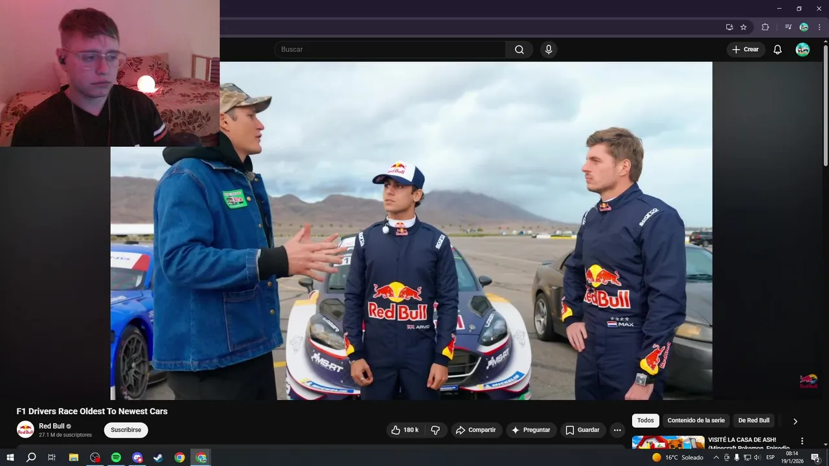Screen dimensions: 829x466
Task: Open options for VISITÉ LA CASA DE ASH video
Action: pos(802,441)
